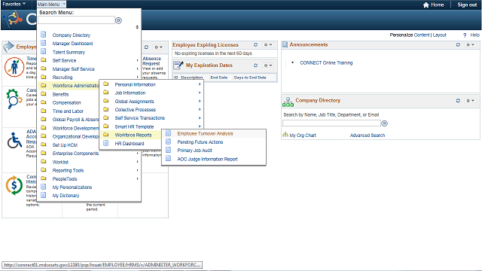Open My Expiration Dates settings dropdown
The height and width of the screenshot is (271, 482).
pos(268,65)
